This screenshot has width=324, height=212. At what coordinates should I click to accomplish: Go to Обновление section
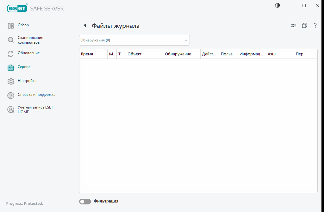pos(29,53)
